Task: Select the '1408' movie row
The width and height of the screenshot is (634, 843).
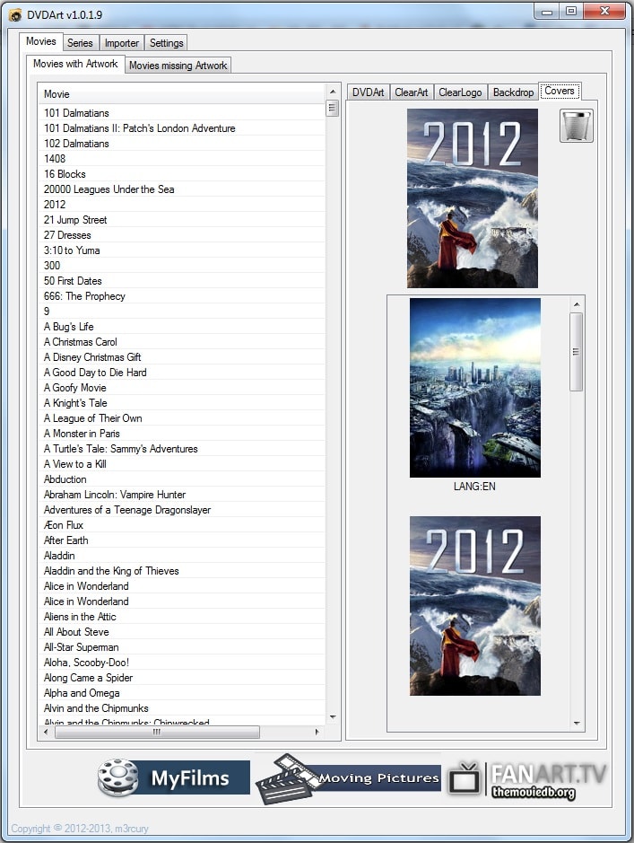Action: pyautogui.click(x=181, y=159)
